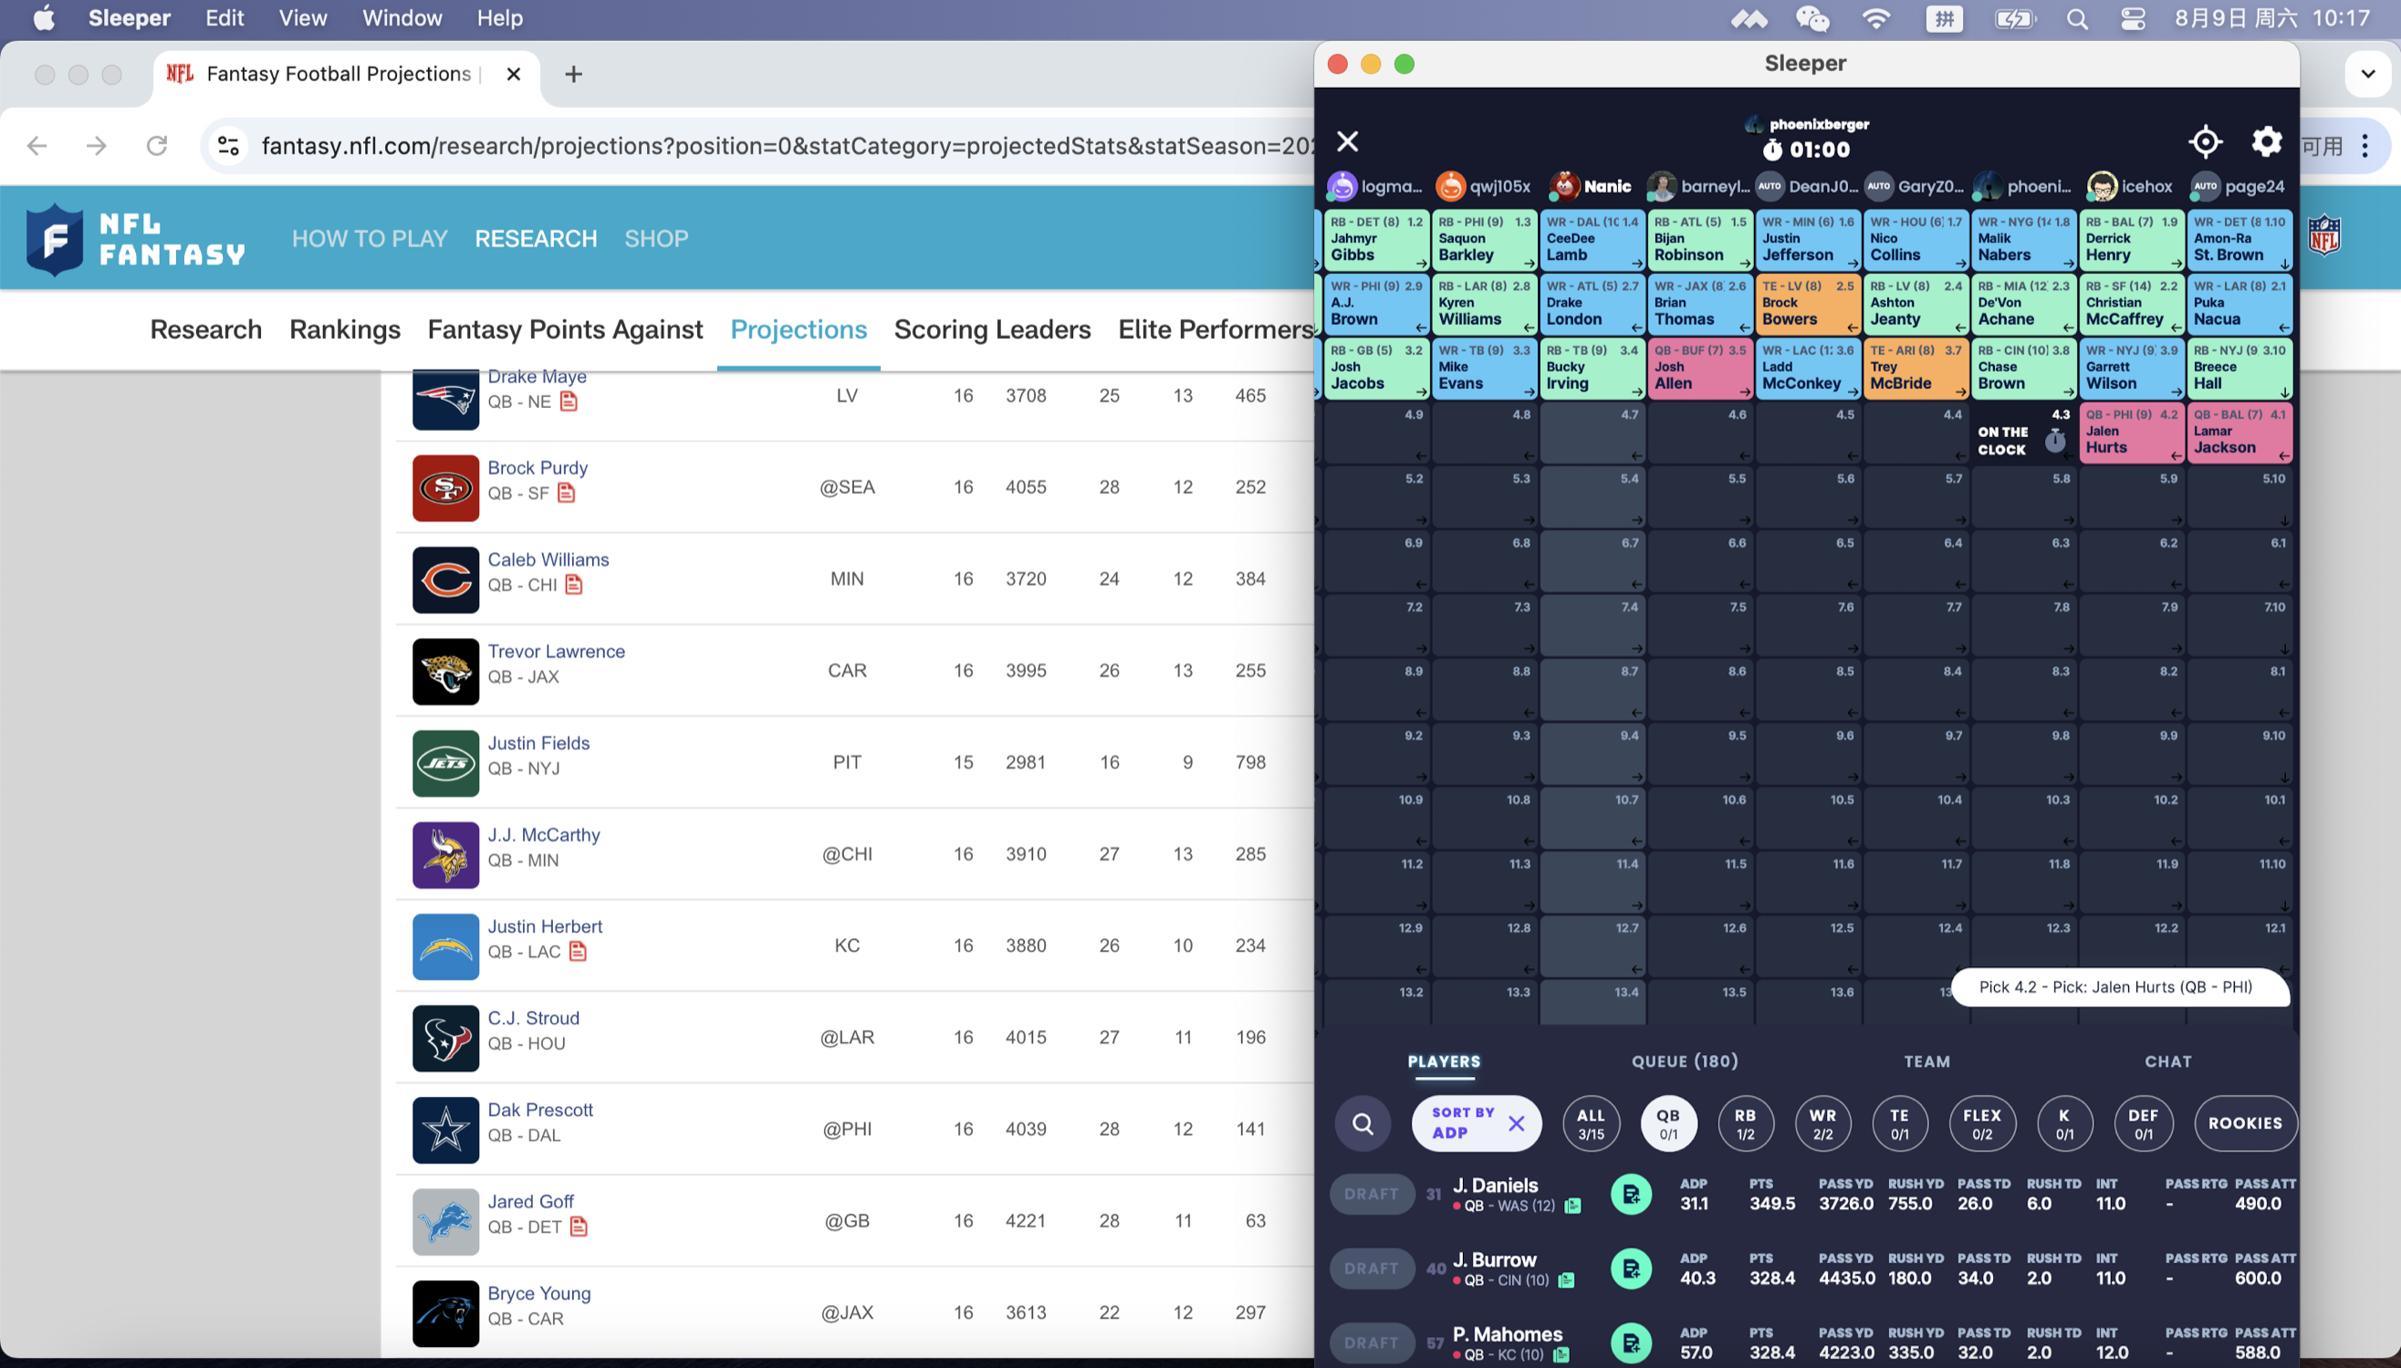
Task: Select the empty 4.4 pick cell
Action: pos(1915,434)
